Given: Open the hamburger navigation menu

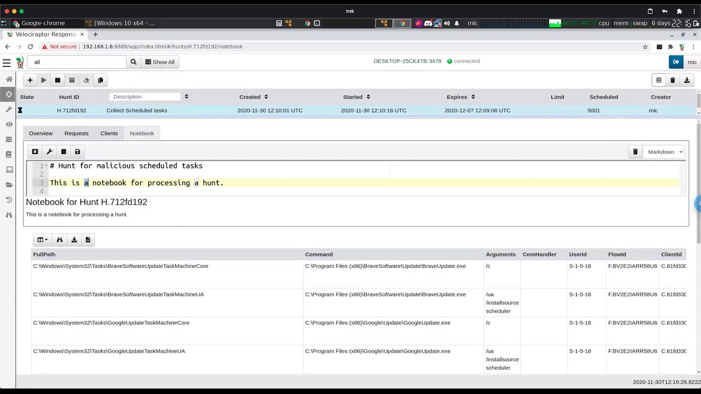Looking at the screenshot, I should coord(7,62).
